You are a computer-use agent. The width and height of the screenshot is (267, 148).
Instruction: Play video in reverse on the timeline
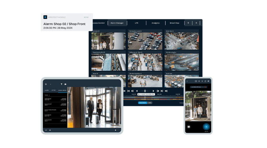(x=136, y=91)
